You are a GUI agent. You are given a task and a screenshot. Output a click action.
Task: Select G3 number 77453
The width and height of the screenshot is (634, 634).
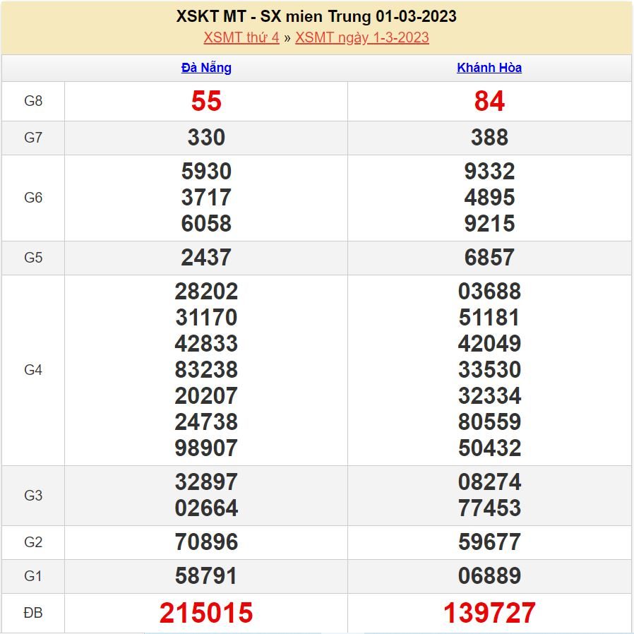point(489,508)
